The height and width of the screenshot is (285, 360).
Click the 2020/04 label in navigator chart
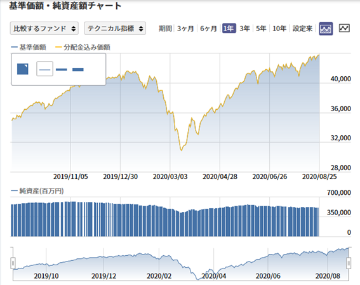tap(214, 276)
